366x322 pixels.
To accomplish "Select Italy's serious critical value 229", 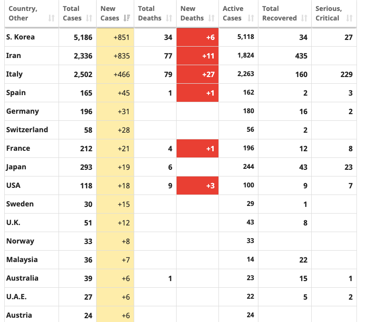I will [346, 74].
